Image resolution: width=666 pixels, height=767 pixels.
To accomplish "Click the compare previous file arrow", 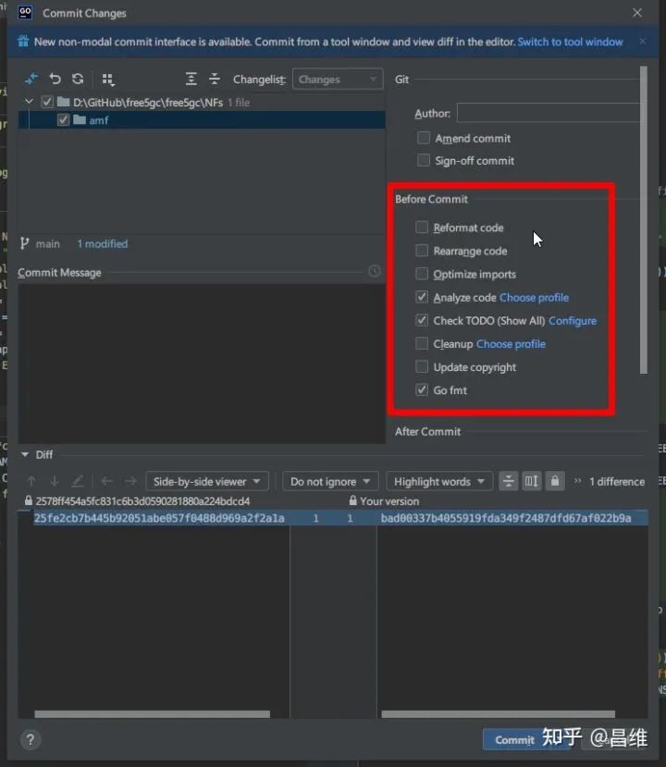I will pyautogui.click(x=107, y=481).
